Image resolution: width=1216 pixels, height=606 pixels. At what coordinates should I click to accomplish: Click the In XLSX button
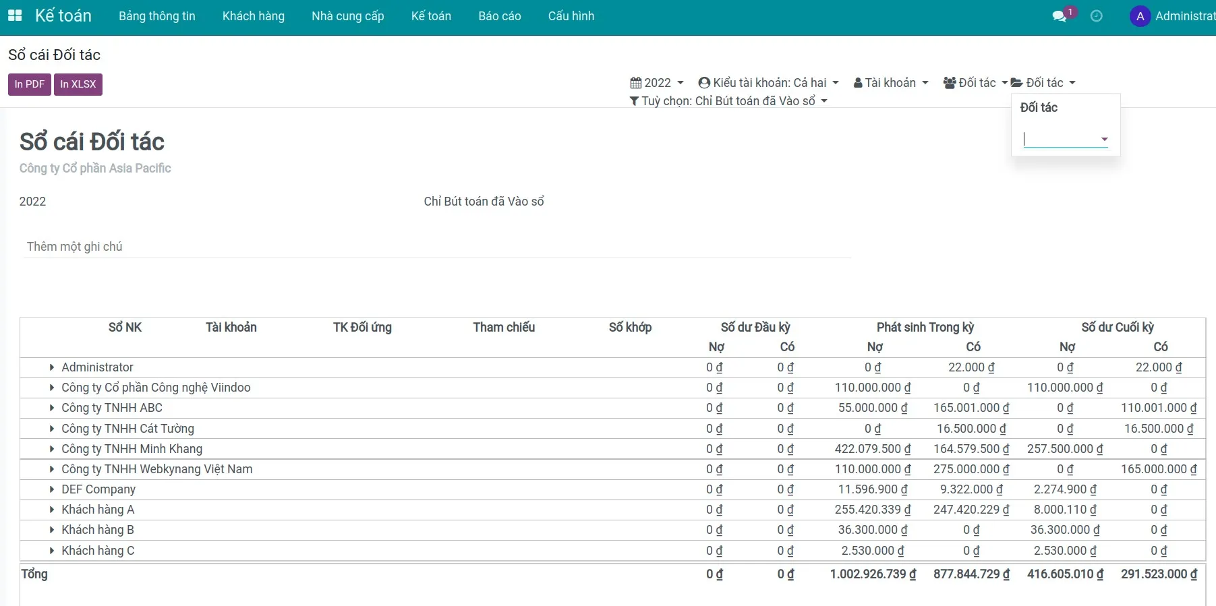point(78,84)
